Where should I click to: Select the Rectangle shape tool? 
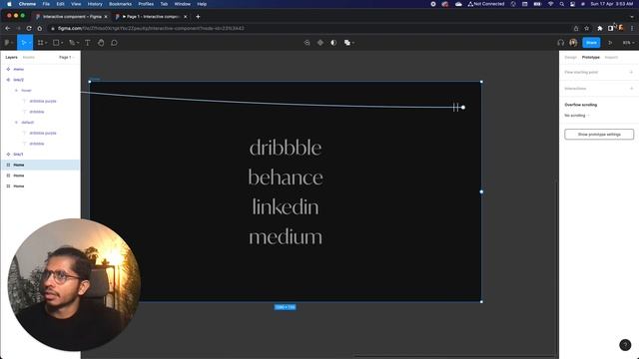56,43
